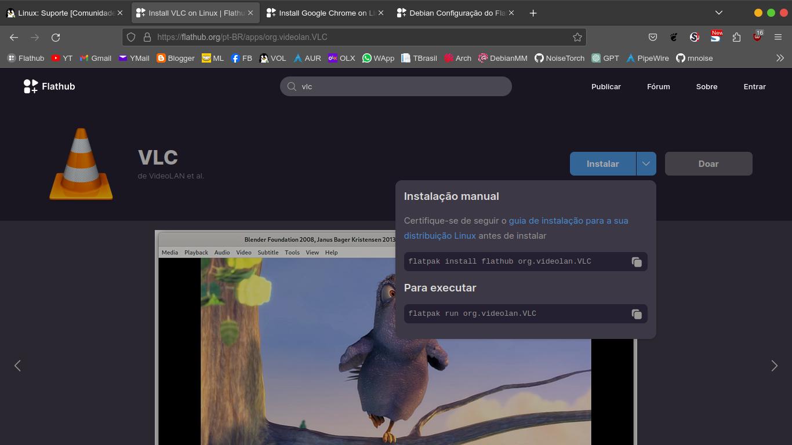
Task: Open the Flathub bookmark
Action: point(26,58)
